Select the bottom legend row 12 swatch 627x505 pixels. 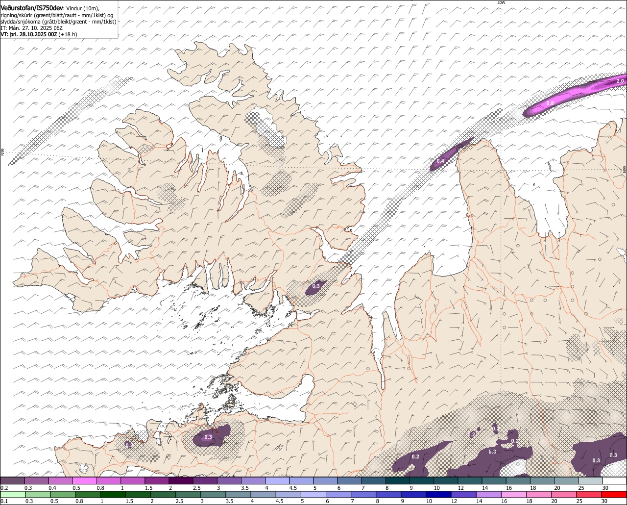464,495
